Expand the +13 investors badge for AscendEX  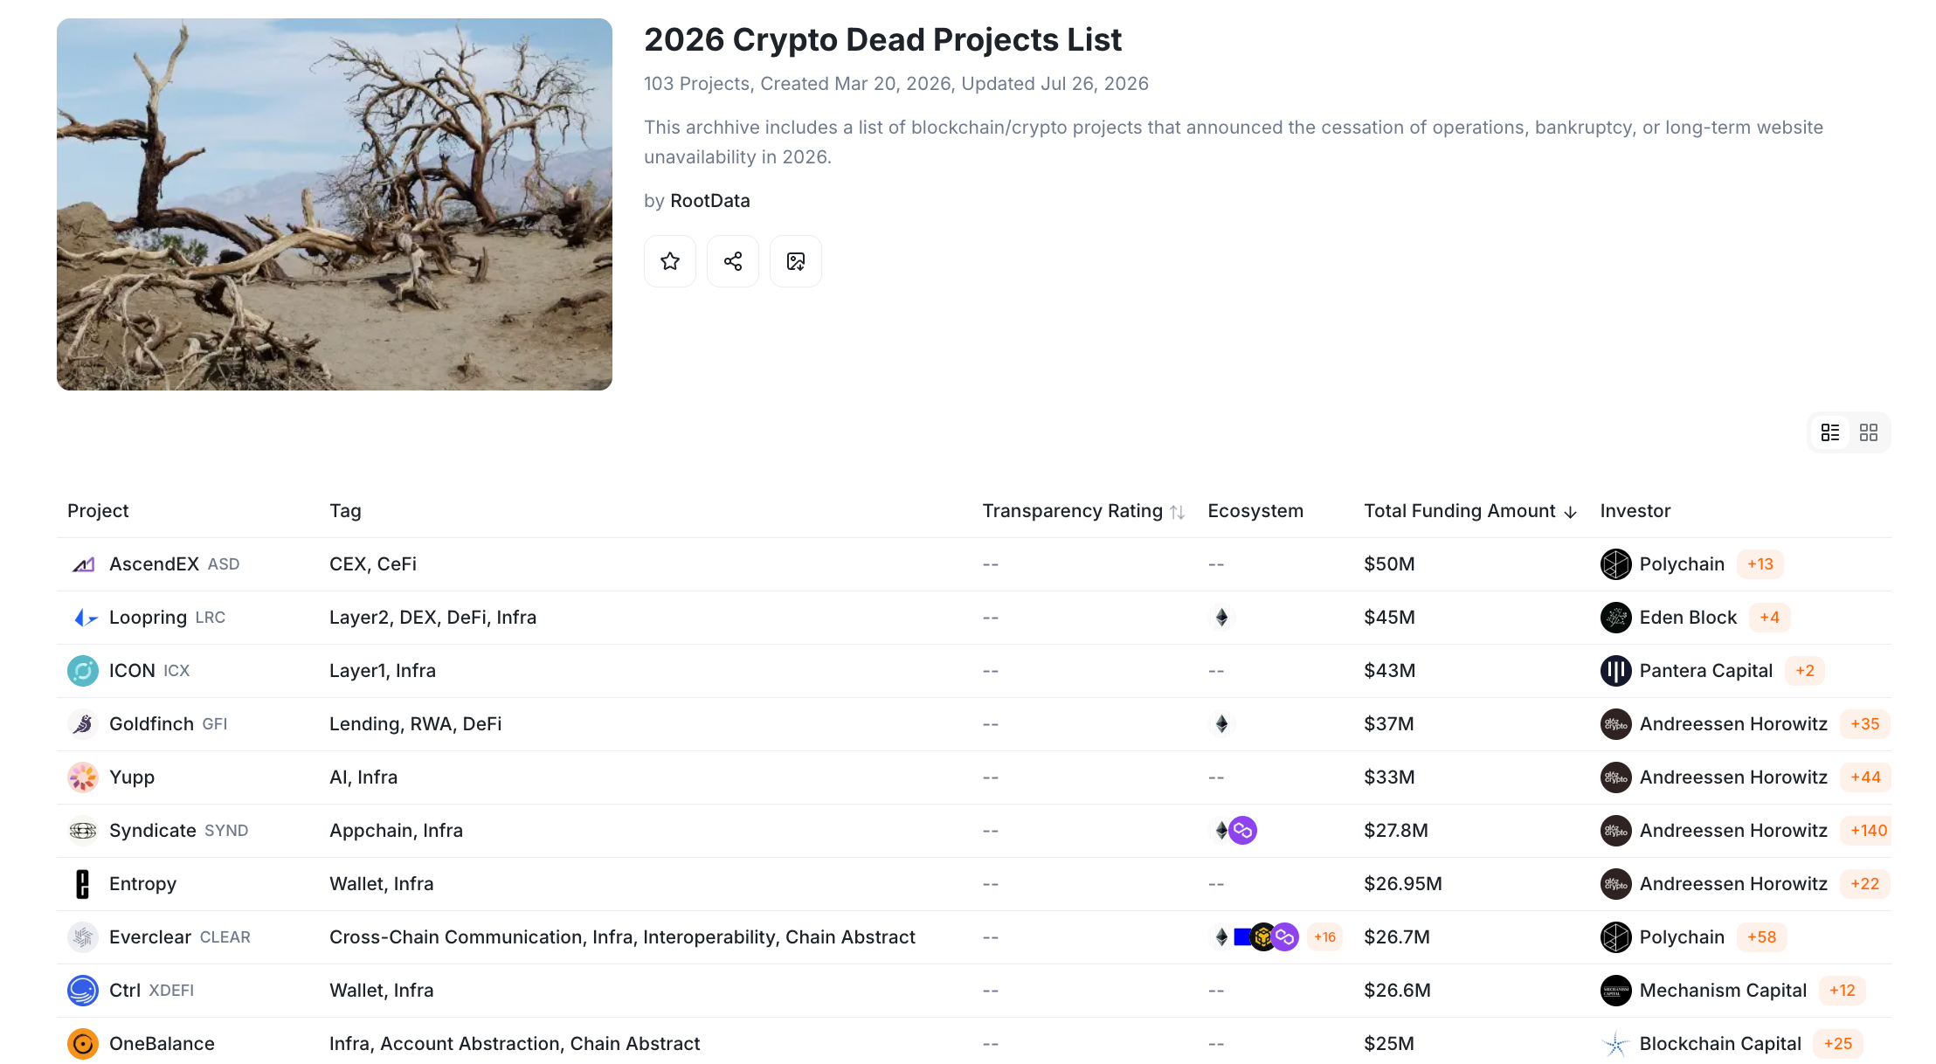(1760, 564)
